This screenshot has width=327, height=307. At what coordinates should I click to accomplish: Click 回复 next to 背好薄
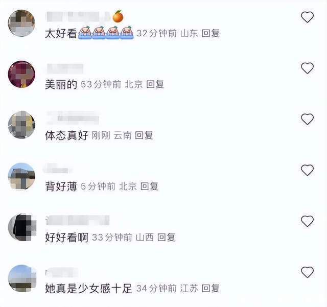click(149, 186)
